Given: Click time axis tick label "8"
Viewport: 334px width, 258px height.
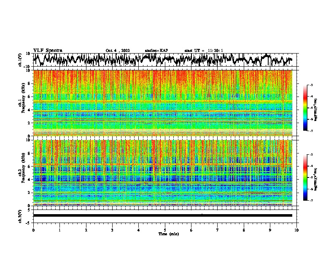Looking at the screenshot, I should (244, 230).
